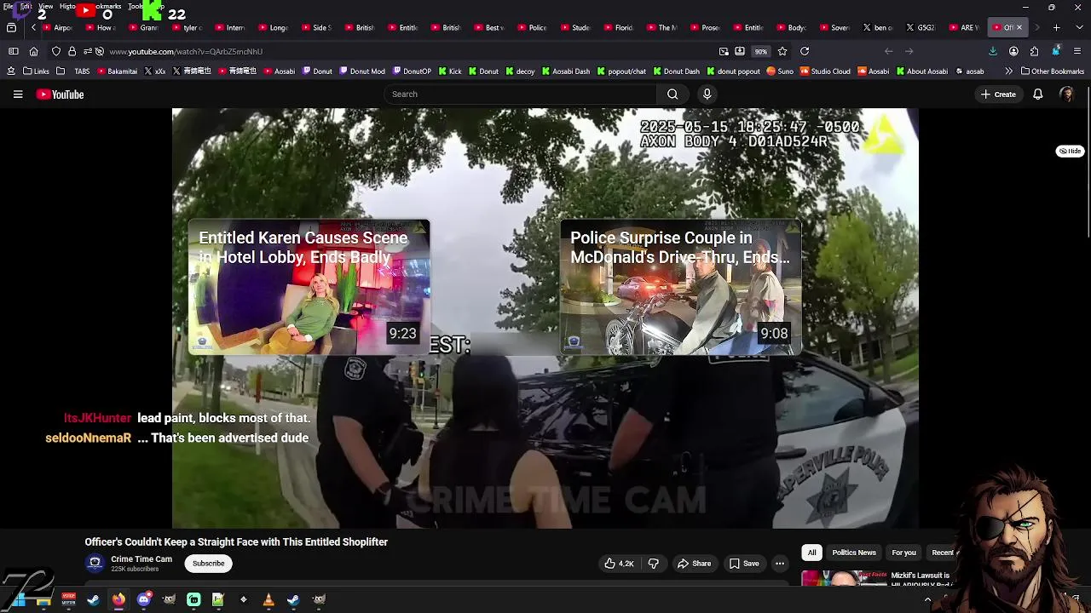1091x613 pixels.
Task: Switch to the tyler tab
Action: (x=187, y=27)
